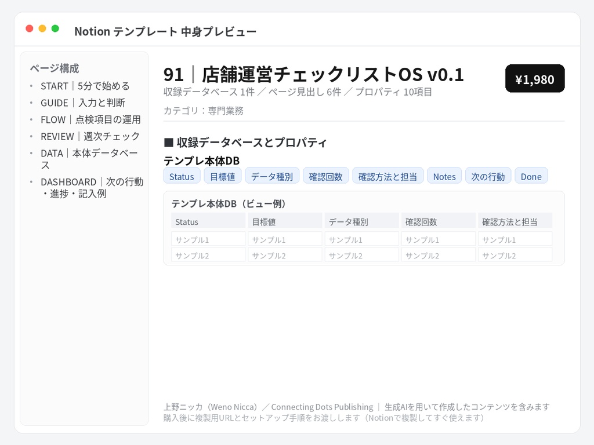Image resolution: width=594 pixels, height=445 pixels.
Task: Click the Status property tag
Action: [x=182, y=177]
